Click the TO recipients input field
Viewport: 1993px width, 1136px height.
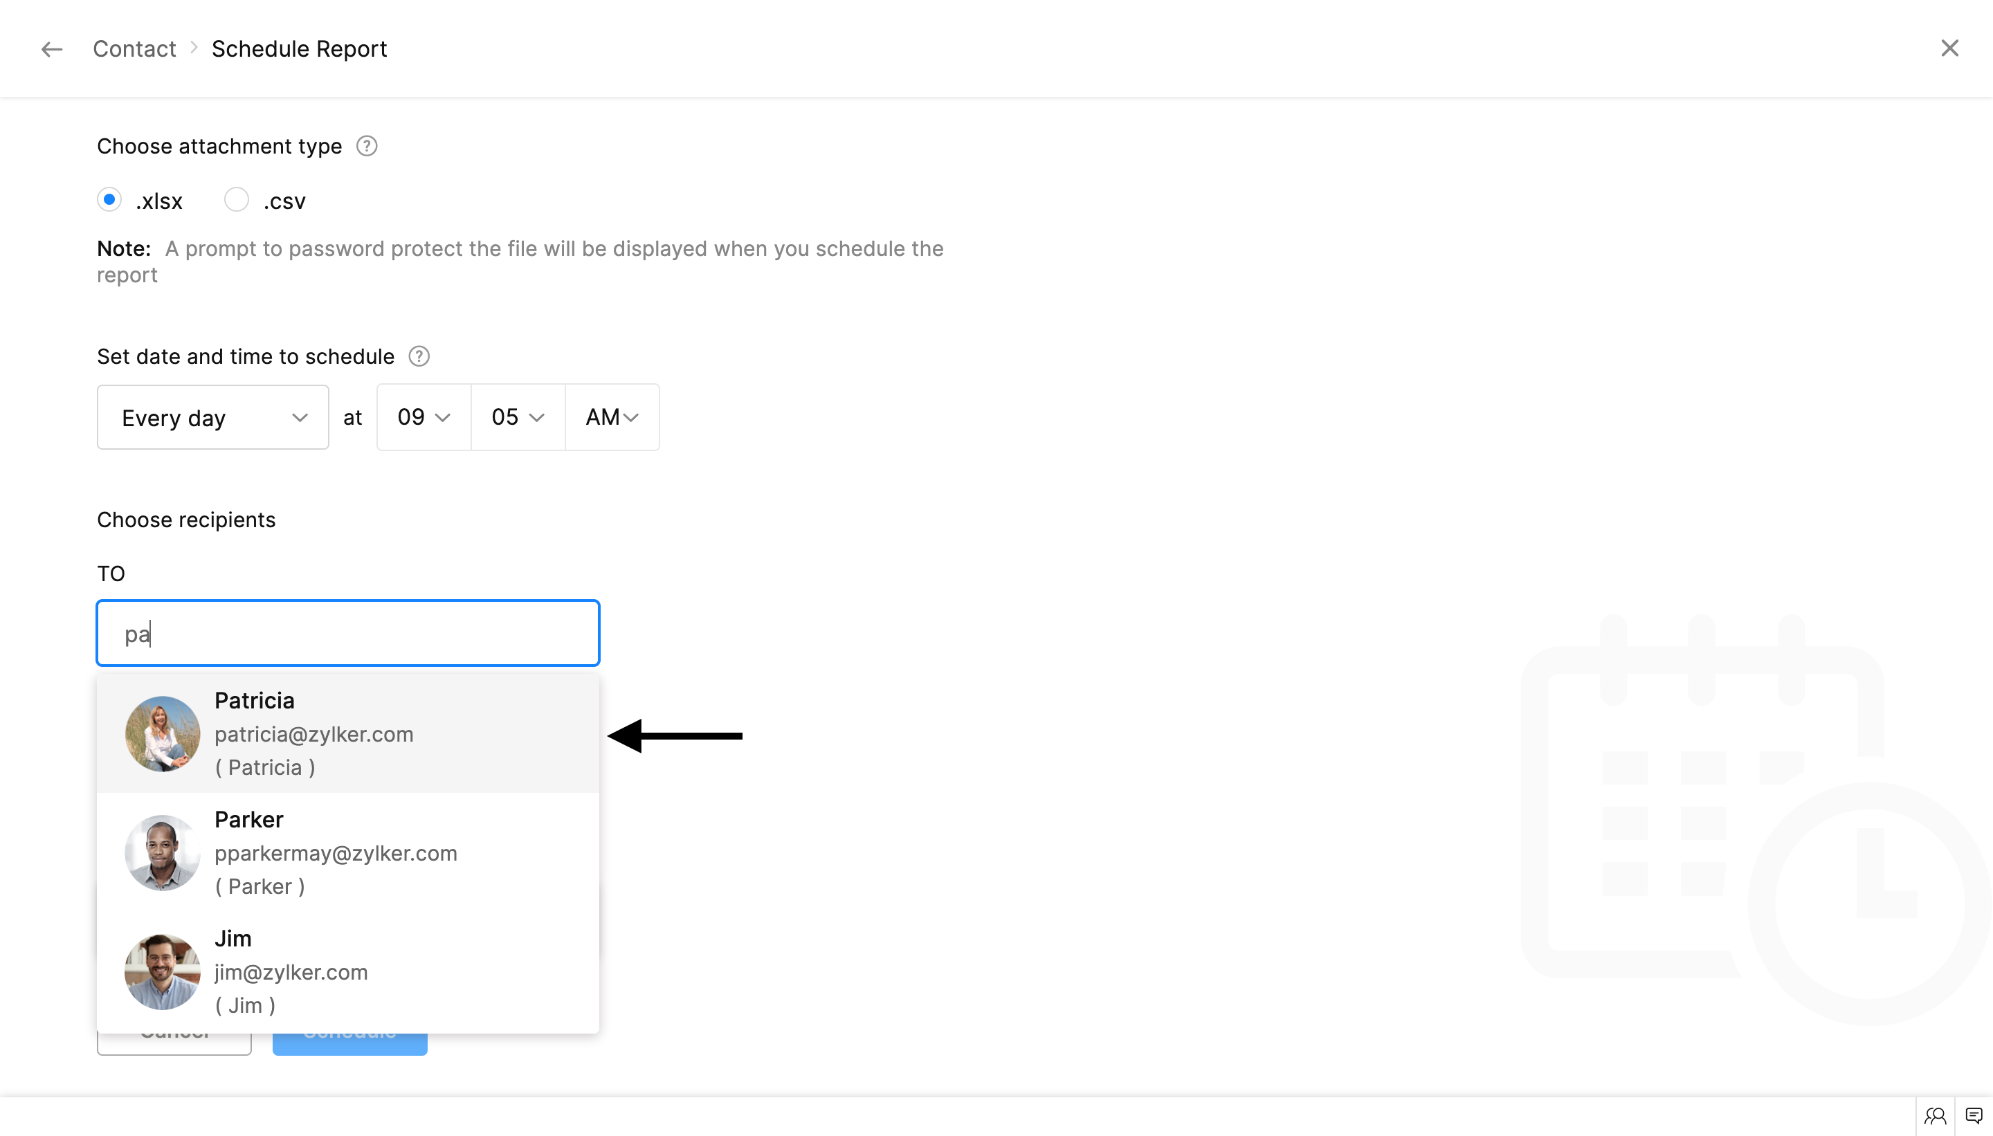click(x=347, y=634)
